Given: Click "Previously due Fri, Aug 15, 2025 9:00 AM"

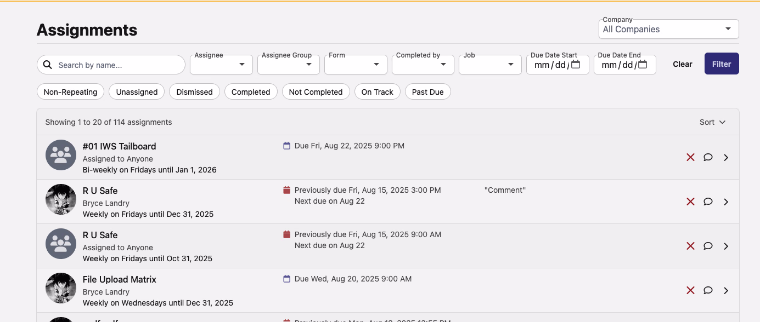Looking at the screenshot, I should [368, 234].
